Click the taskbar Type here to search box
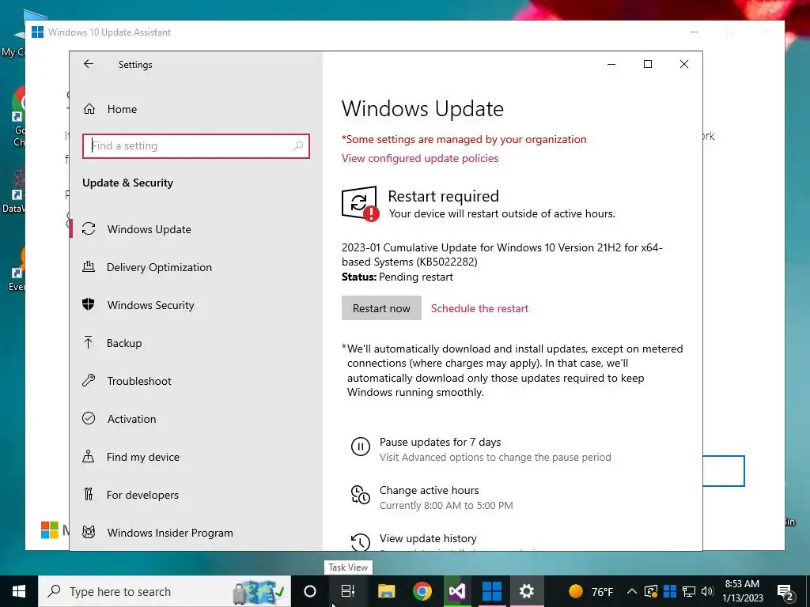The image size is (810, 607). click(x=165, y=591)
